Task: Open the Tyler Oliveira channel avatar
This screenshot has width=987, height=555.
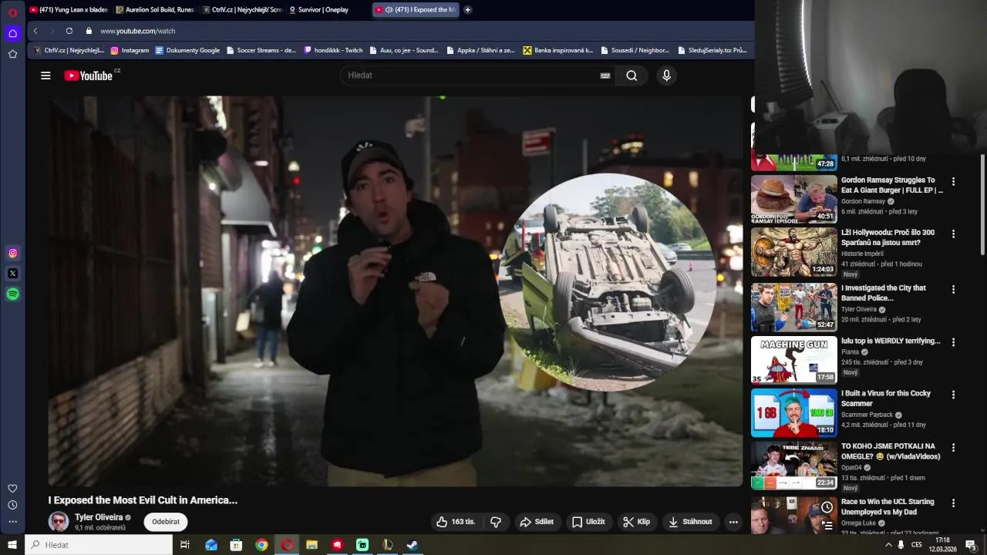Action: tap(59, 522)
